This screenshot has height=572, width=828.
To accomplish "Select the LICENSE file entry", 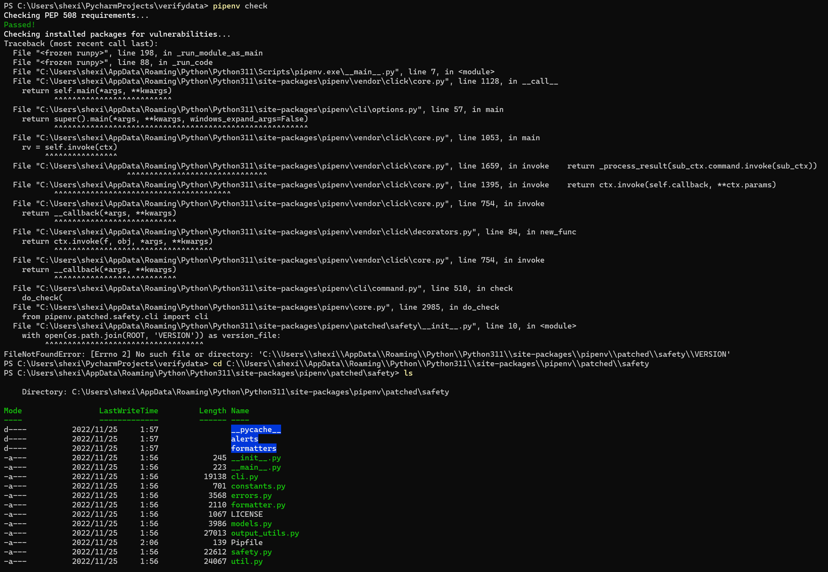I will pyautogui.click(x=247, y=514).
